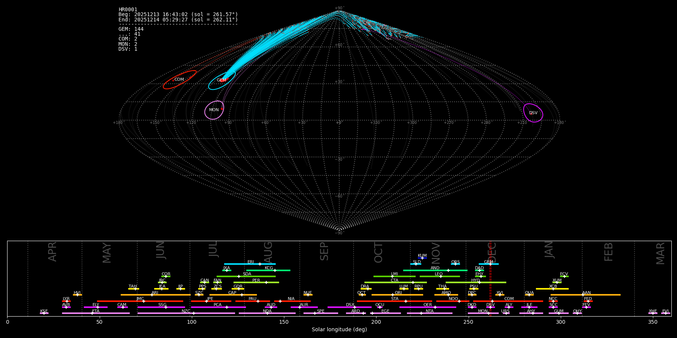This screenshot has height=338, width=677.
Task: Select the GEM: 144 count line
Action: click(x=131, y=29)
